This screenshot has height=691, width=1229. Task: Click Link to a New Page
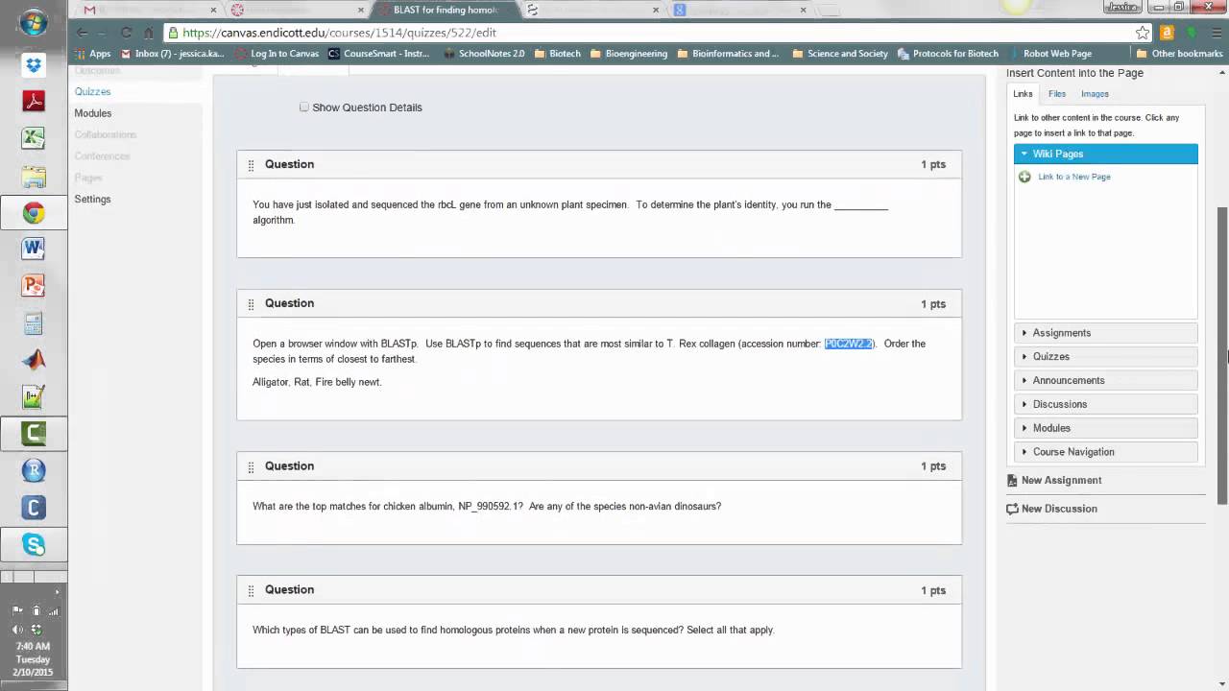[1074, 177]
